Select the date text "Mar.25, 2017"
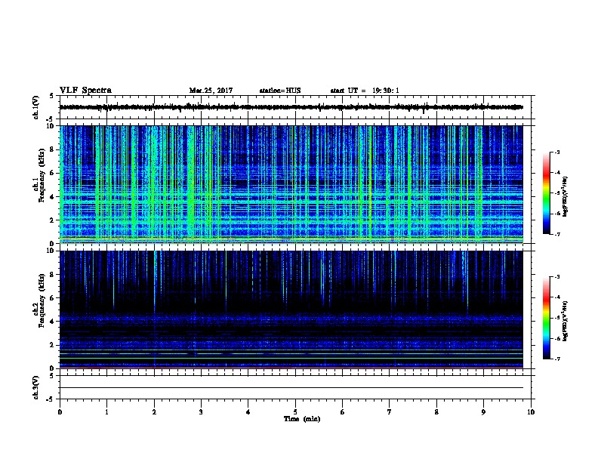 tap(211, 91)
